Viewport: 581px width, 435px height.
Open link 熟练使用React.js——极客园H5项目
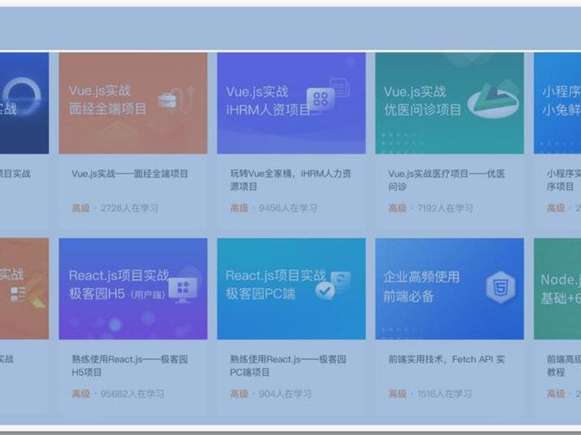point(130,365)
